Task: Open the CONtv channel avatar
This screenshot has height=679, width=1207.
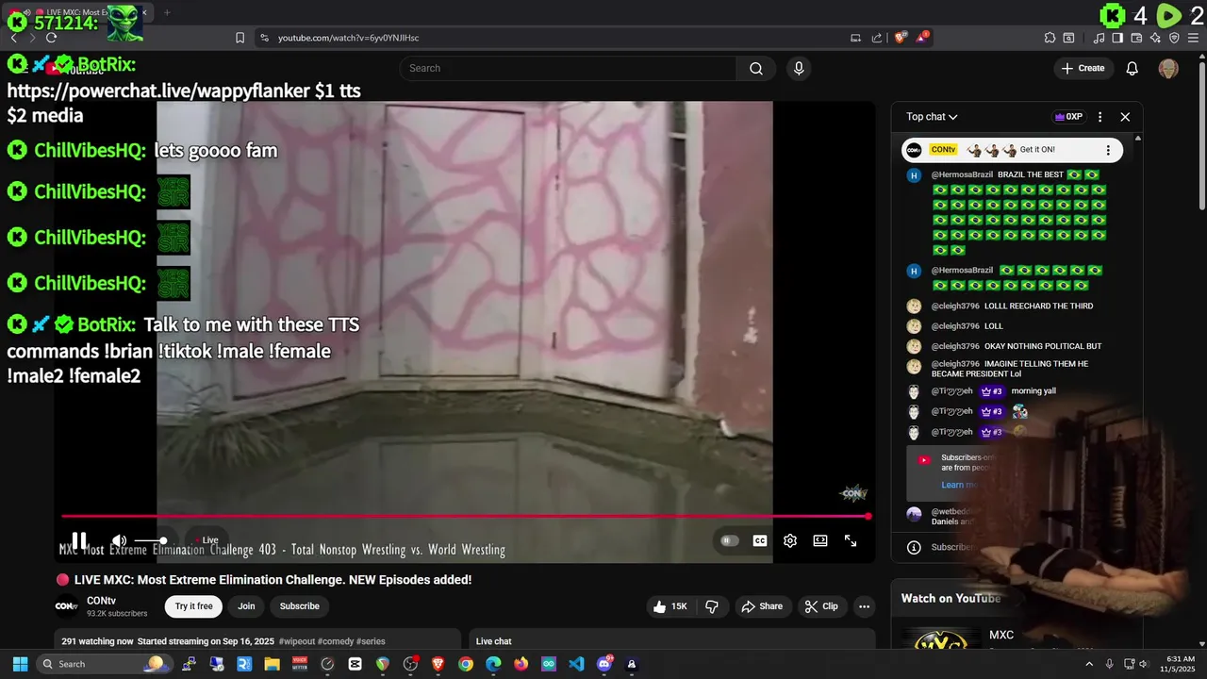Action: tap(67, 606)
